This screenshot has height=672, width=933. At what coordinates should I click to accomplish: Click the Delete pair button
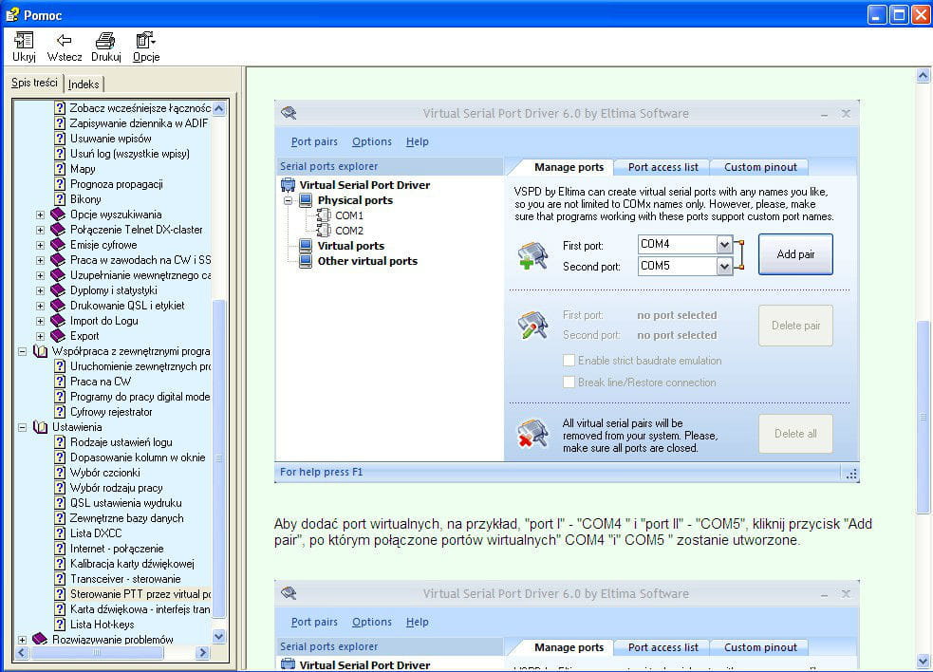795,326
